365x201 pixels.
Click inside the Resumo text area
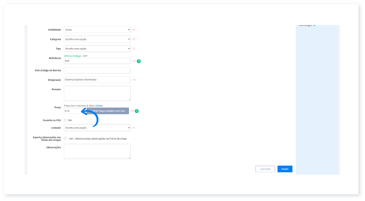pyautogui.click(x=97, y=93)
